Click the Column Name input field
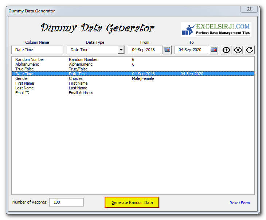Image resolution: width=266 pixels, height=220 pixels. click(x=37, y=50)
